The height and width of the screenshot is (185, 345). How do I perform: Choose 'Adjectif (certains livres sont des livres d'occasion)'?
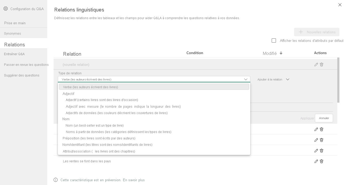pyautogui.click(x=102, y=100)
